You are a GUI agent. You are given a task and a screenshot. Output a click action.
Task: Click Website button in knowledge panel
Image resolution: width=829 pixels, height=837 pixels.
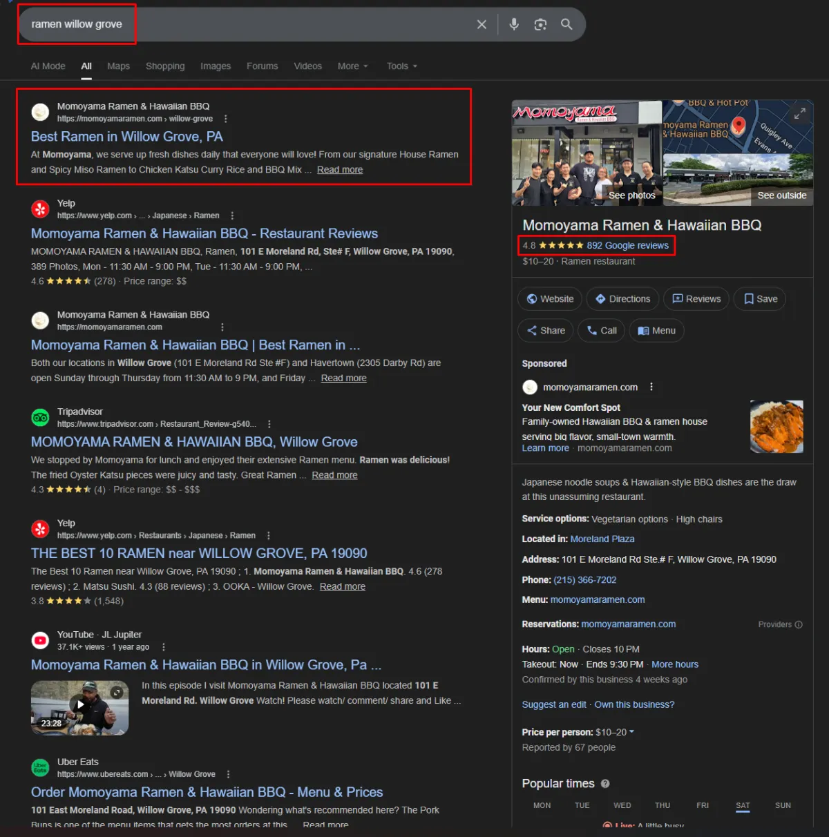(550, 299)
